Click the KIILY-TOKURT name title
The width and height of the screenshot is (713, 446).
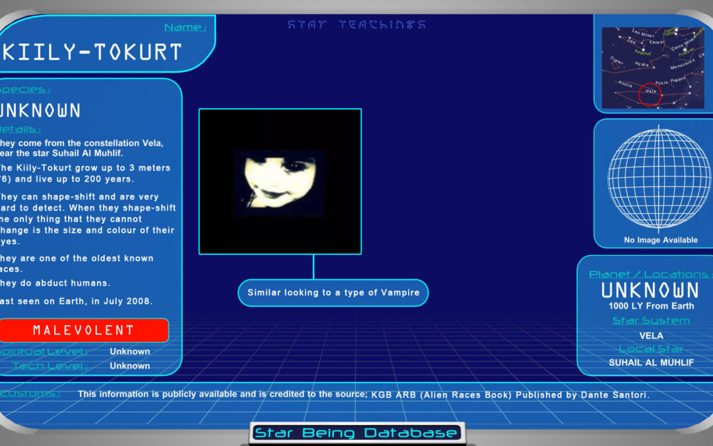91,53
